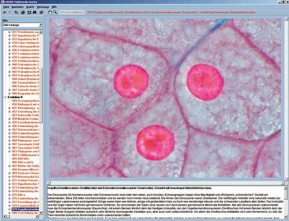Collapse the Evolution II tree group

(5, 97)
